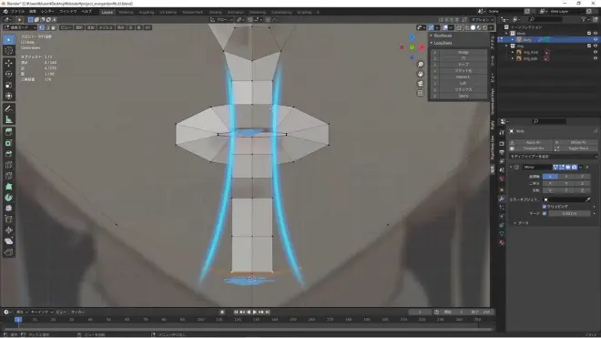Select the Knife tool

pos(9,176)
